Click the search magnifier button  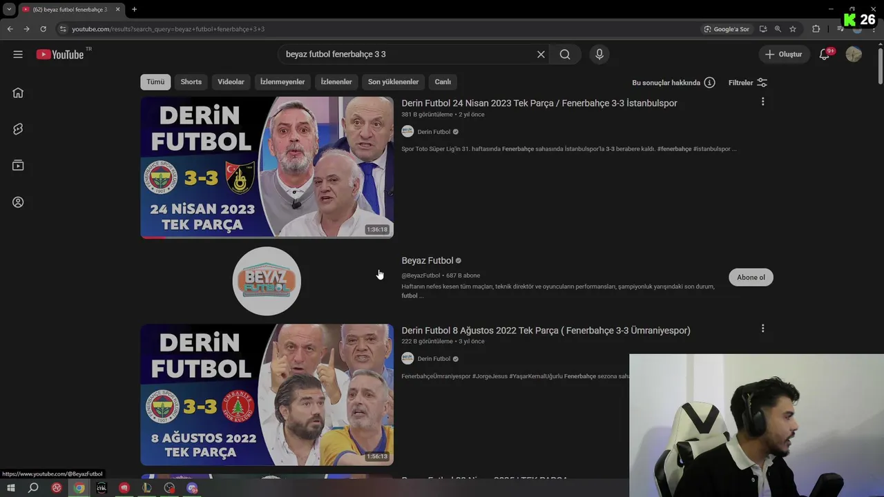[565, 55]
